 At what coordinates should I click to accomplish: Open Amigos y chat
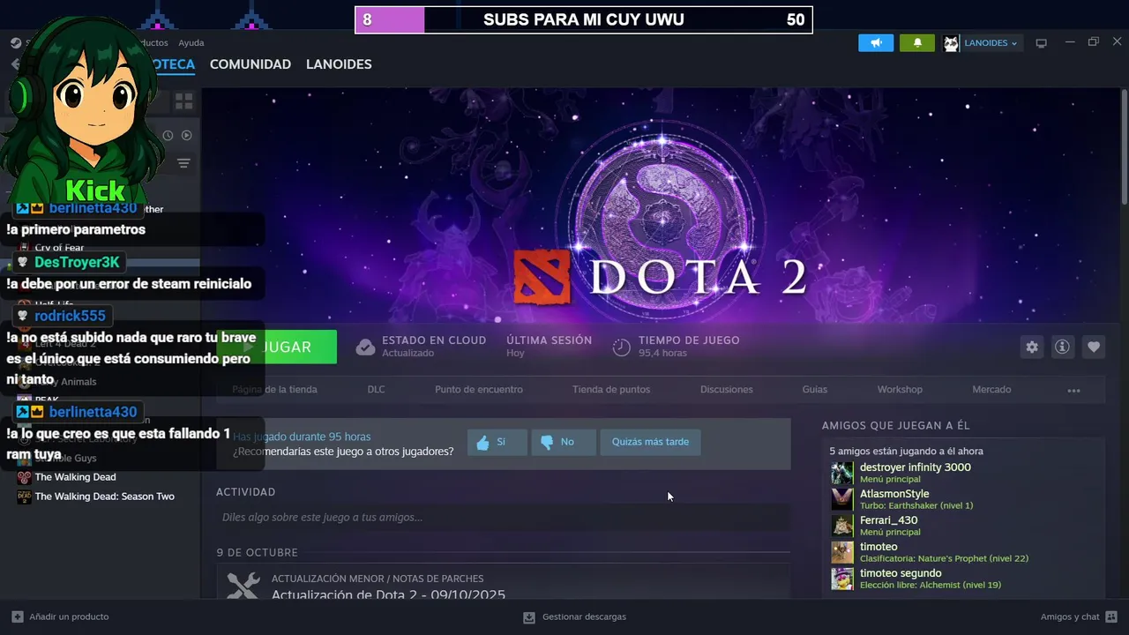pos(1070,616)
